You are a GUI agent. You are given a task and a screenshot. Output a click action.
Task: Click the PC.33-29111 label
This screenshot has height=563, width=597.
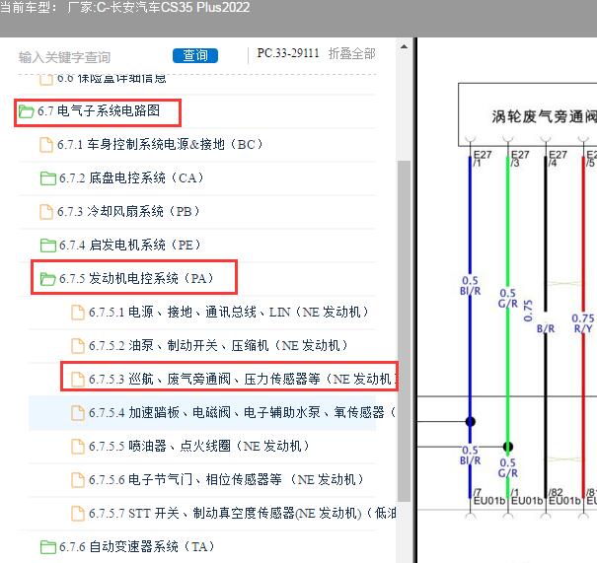(x=288, y=53)
